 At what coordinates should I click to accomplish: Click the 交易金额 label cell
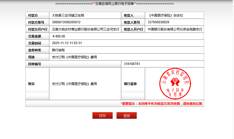tap(34, 36)
